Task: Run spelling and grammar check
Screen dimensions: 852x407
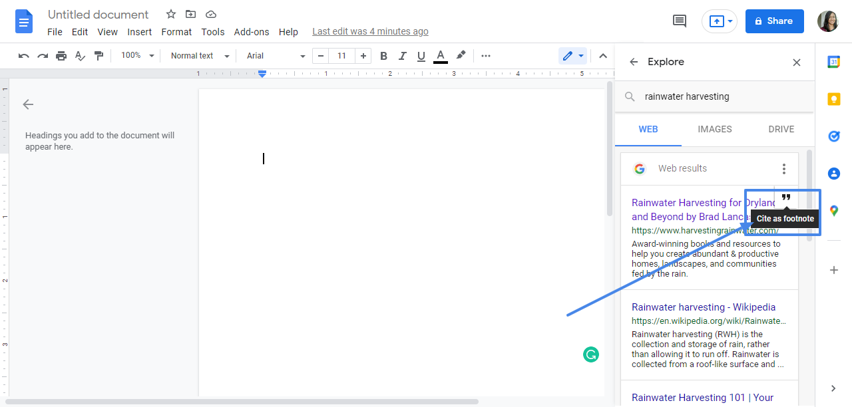Action: click(x=80, y=56)
